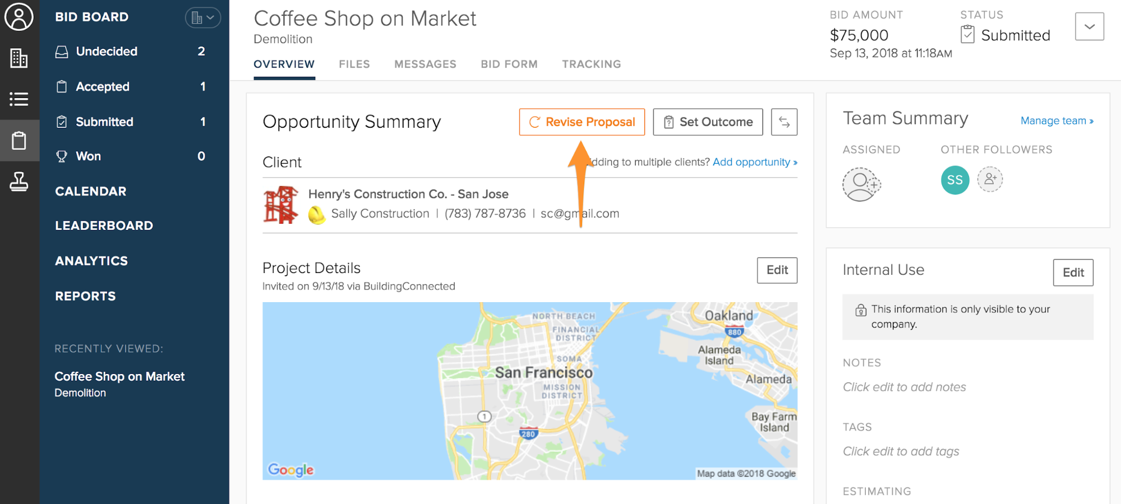
Task: Edit the Internal Use section
Action: [x=1073, y=272]
